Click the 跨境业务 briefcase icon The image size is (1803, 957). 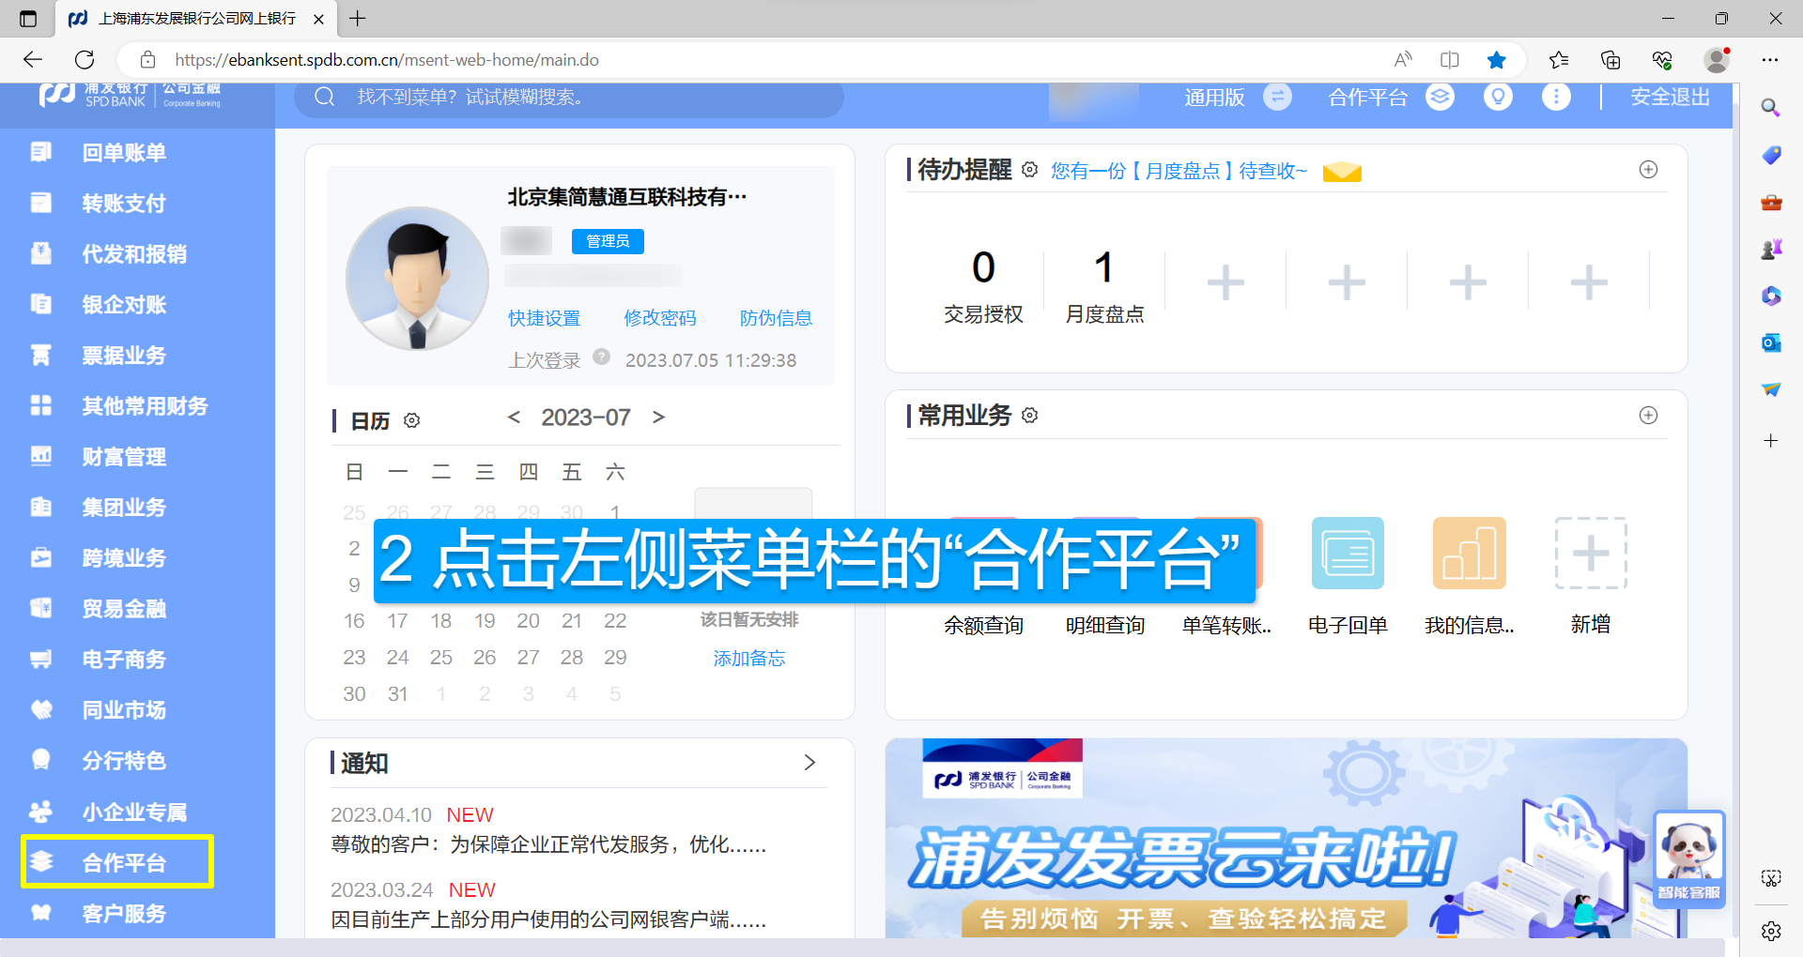pyautogui.click(x=41, y=557)
